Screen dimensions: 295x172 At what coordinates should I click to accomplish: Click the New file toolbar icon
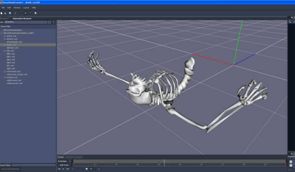tap(1, 13)
